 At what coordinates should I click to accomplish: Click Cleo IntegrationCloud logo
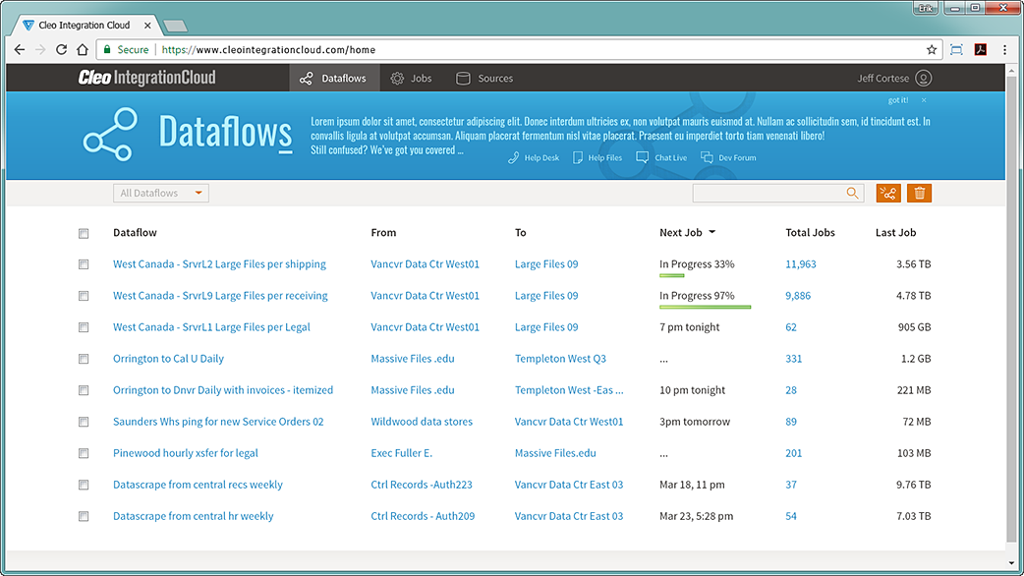click(x=147, y=78)
